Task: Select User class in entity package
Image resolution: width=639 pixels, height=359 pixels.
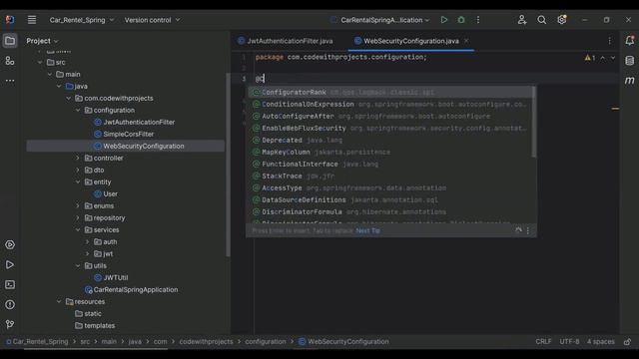Action: coord(110,193)
